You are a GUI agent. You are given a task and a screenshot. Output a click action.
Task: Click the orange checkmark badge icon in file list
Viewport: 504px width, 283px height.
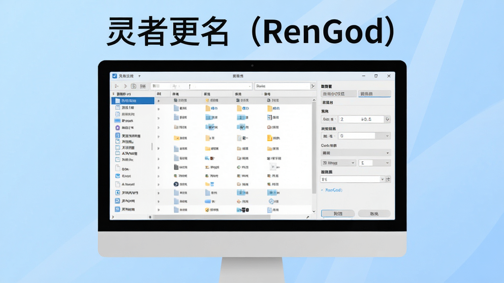[x=207, y=210]
